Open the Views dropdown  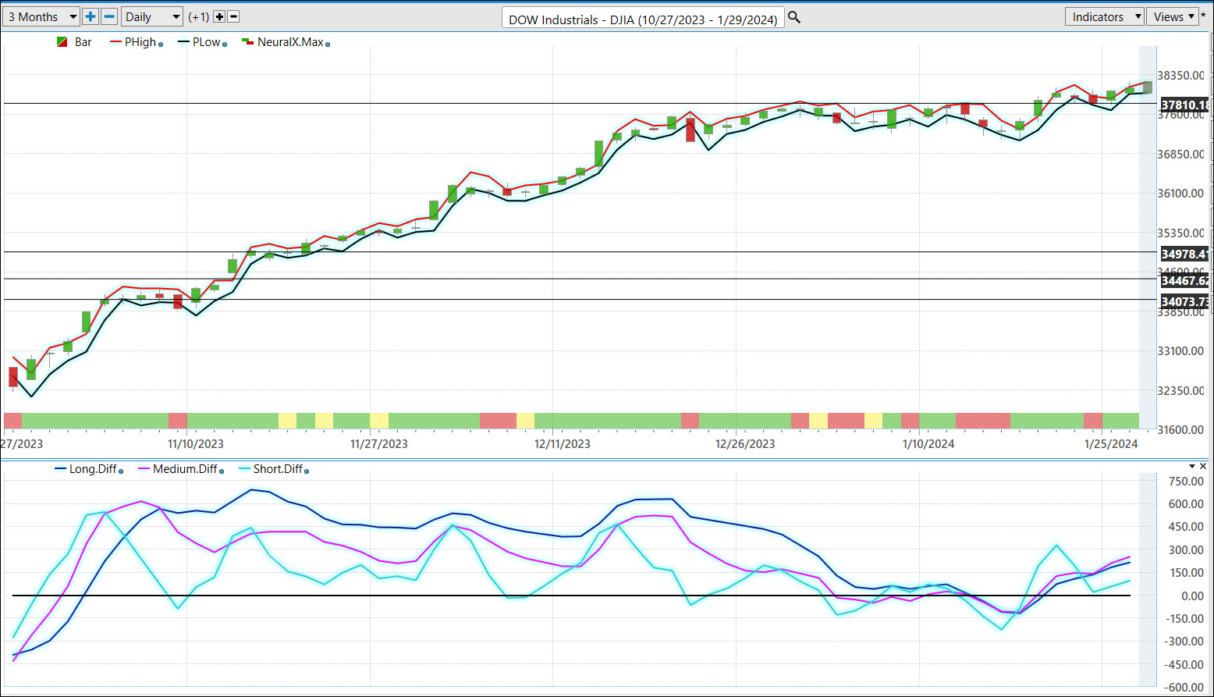tap(1173, 16)
